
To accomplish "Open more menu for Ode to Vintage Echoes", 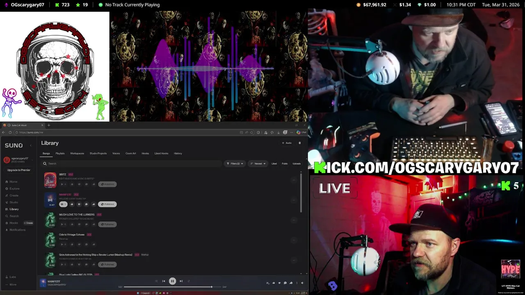I will [x=293, y=240].
